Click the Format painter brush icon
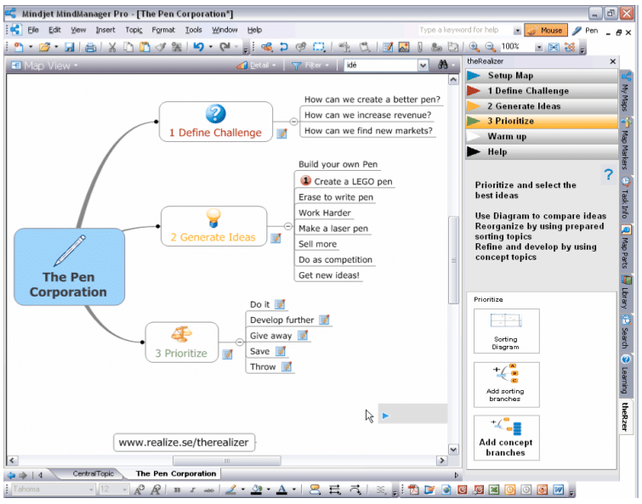 160,47
